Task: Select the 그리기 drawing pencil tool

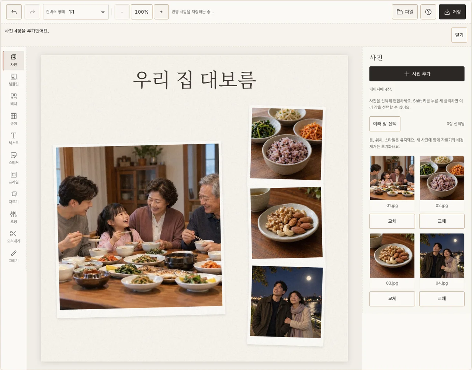Action: tap(14, 256)
